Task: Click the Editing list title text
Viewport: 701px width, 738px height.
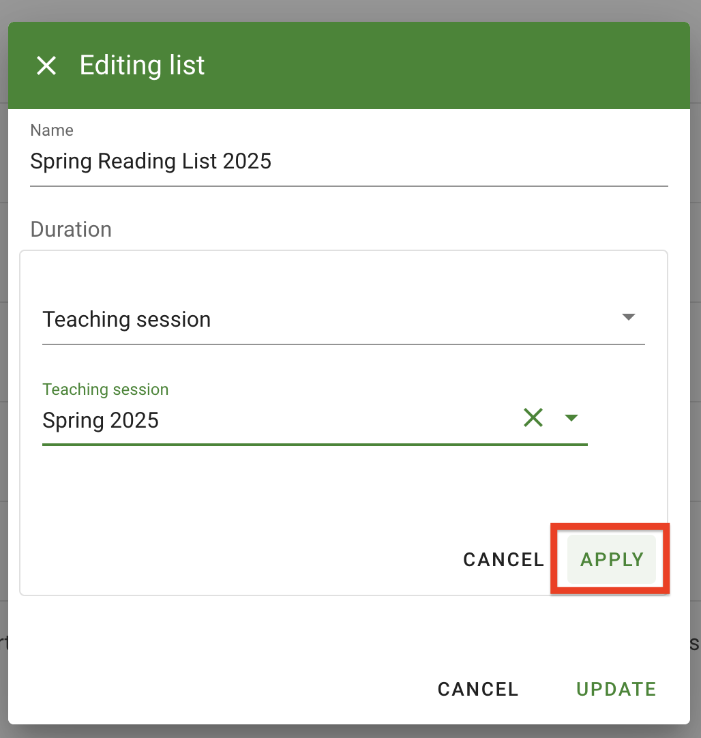Action: 142,65
